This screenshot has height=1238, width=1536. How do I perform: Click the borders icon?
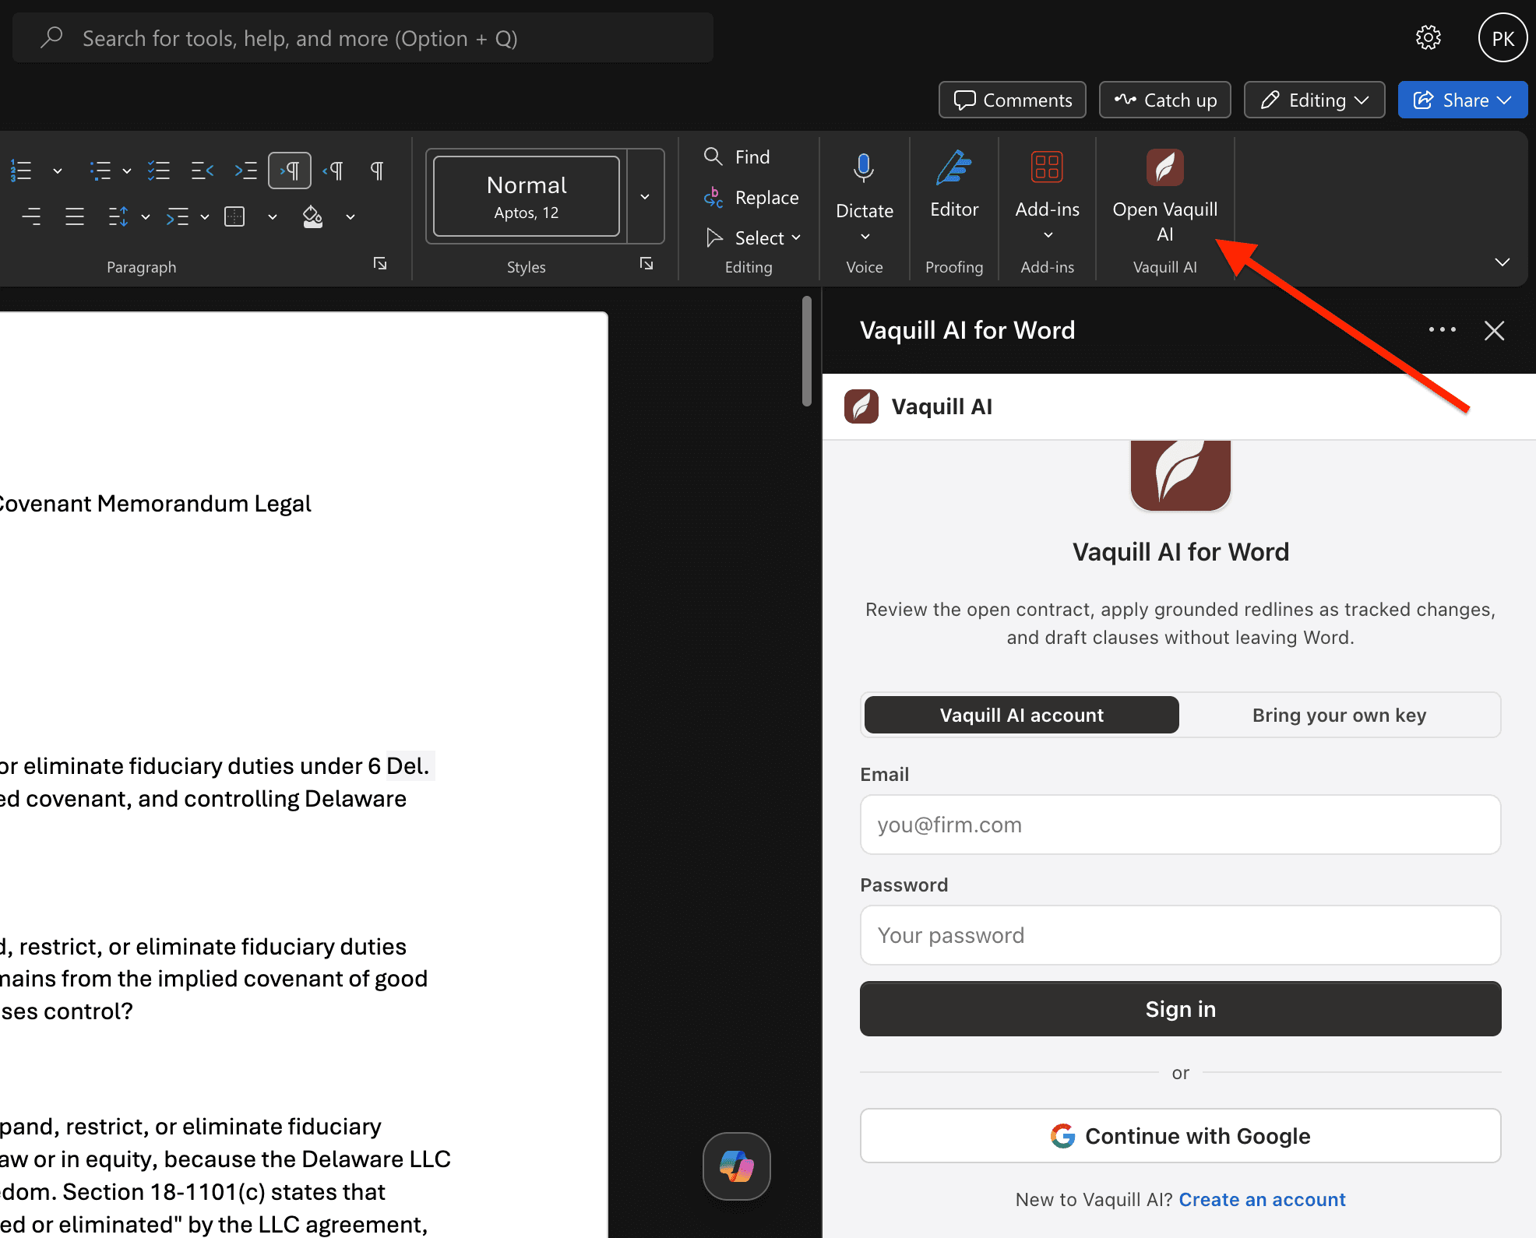(234, 216)
